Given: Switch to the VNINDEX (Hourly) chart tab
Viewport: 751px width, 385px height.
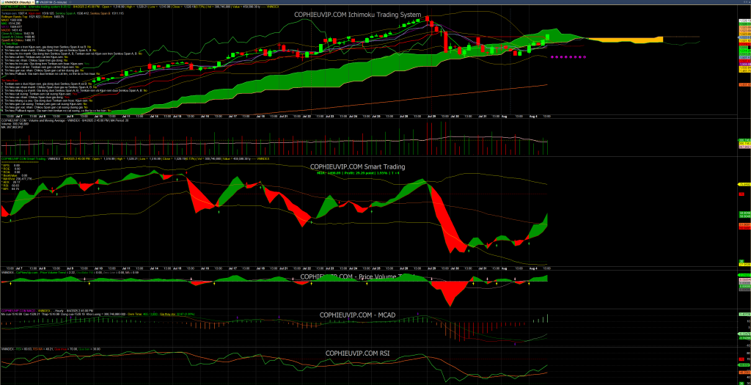Looking at the screenshot, I should point(16,2).
